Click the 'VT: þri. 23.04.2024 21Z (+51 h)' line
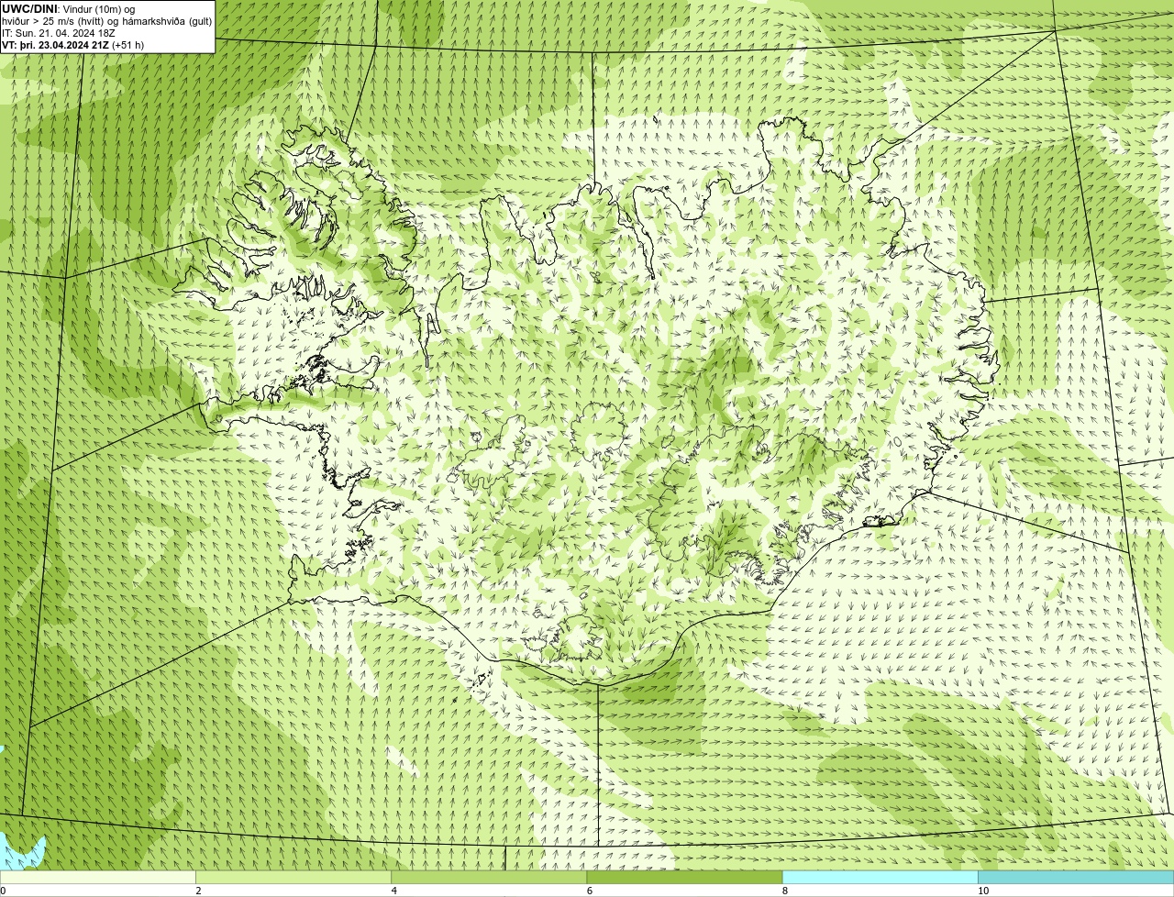 [x=73, y=45]
